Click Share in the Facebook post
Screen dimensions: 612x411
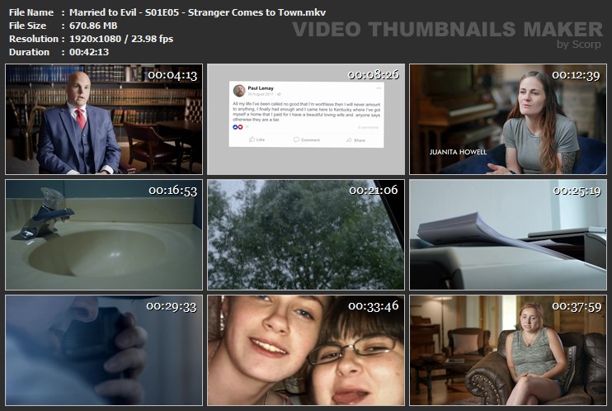(356, 139)
